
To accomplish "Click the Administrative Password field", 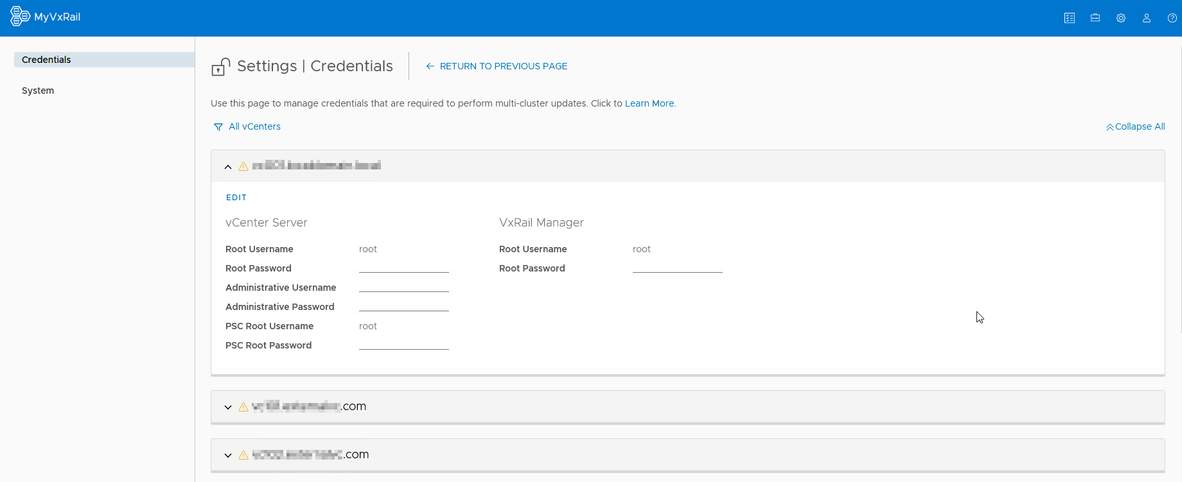I will tap(404, 306).
